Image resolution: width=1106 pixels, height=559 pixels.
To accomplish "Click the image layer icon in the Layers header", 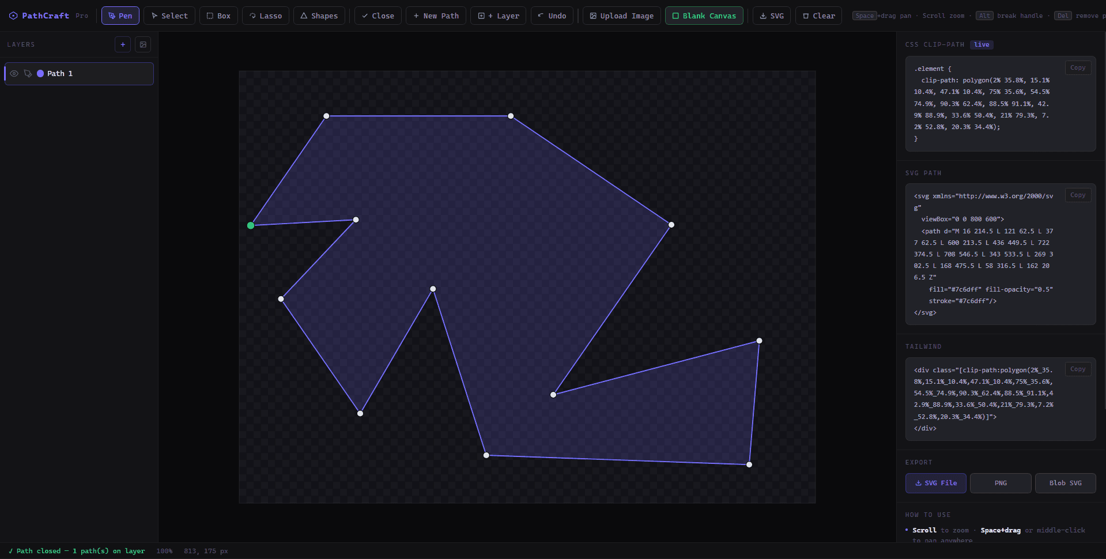I will [143, 44].
